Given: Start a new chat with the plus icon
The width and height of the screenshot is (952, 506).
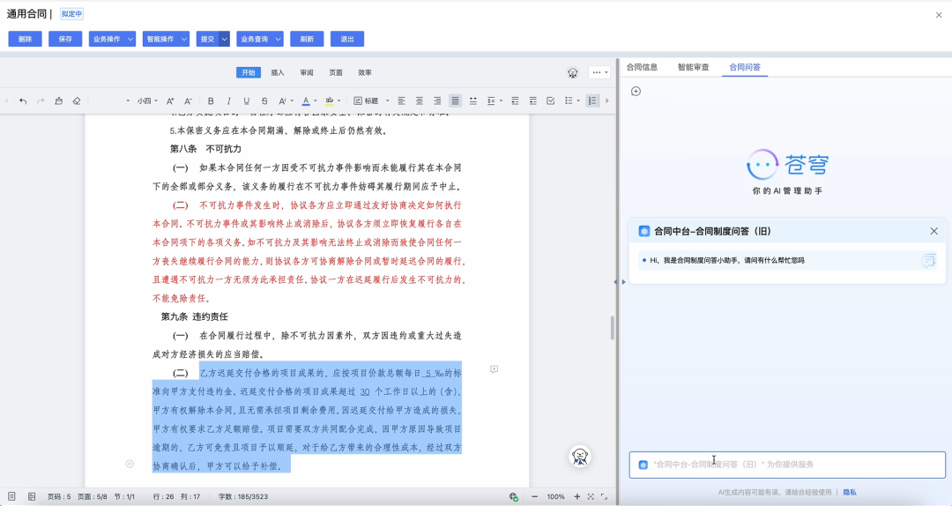Looking at the screenshot, I should click(636, 91).
